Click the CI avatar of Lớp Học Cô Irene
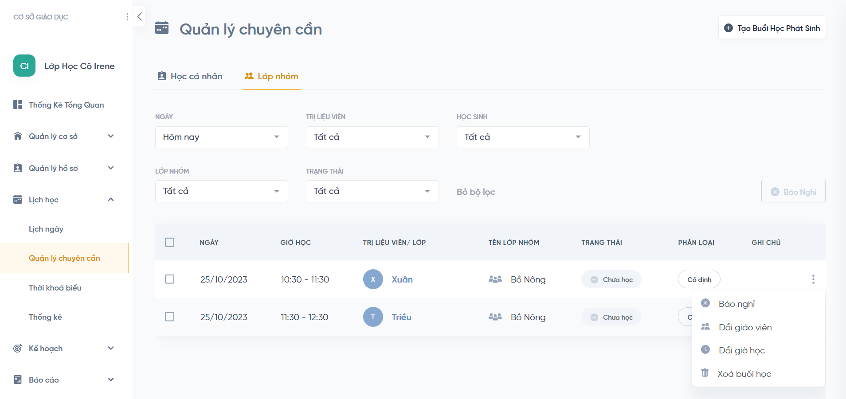This screenshot has height=399, width=846. [x=24, y=66]
